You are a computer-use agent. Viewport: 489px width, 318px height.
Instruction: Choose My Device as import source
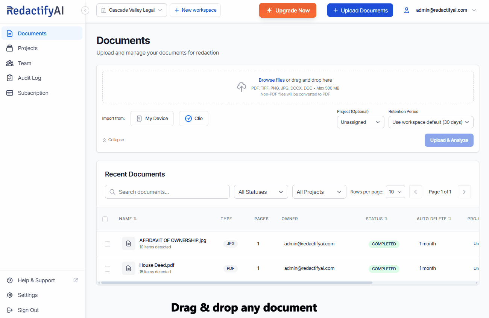click(x=152, y=118)
